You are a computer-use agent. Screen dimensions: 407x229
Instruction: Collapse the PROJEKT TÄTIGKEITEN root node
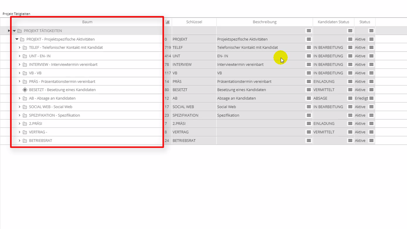coord(14,31)
